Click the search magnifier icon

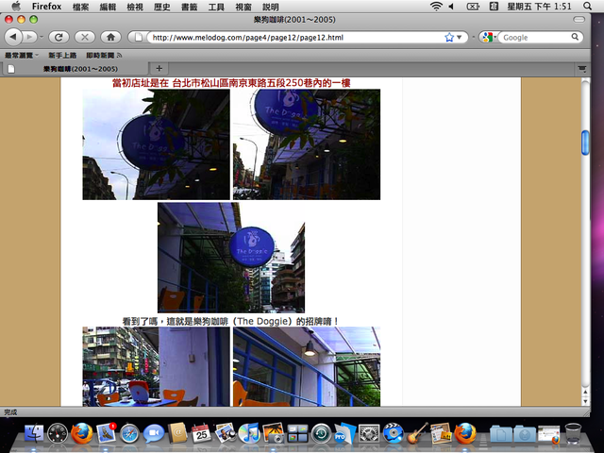[574, 38]
